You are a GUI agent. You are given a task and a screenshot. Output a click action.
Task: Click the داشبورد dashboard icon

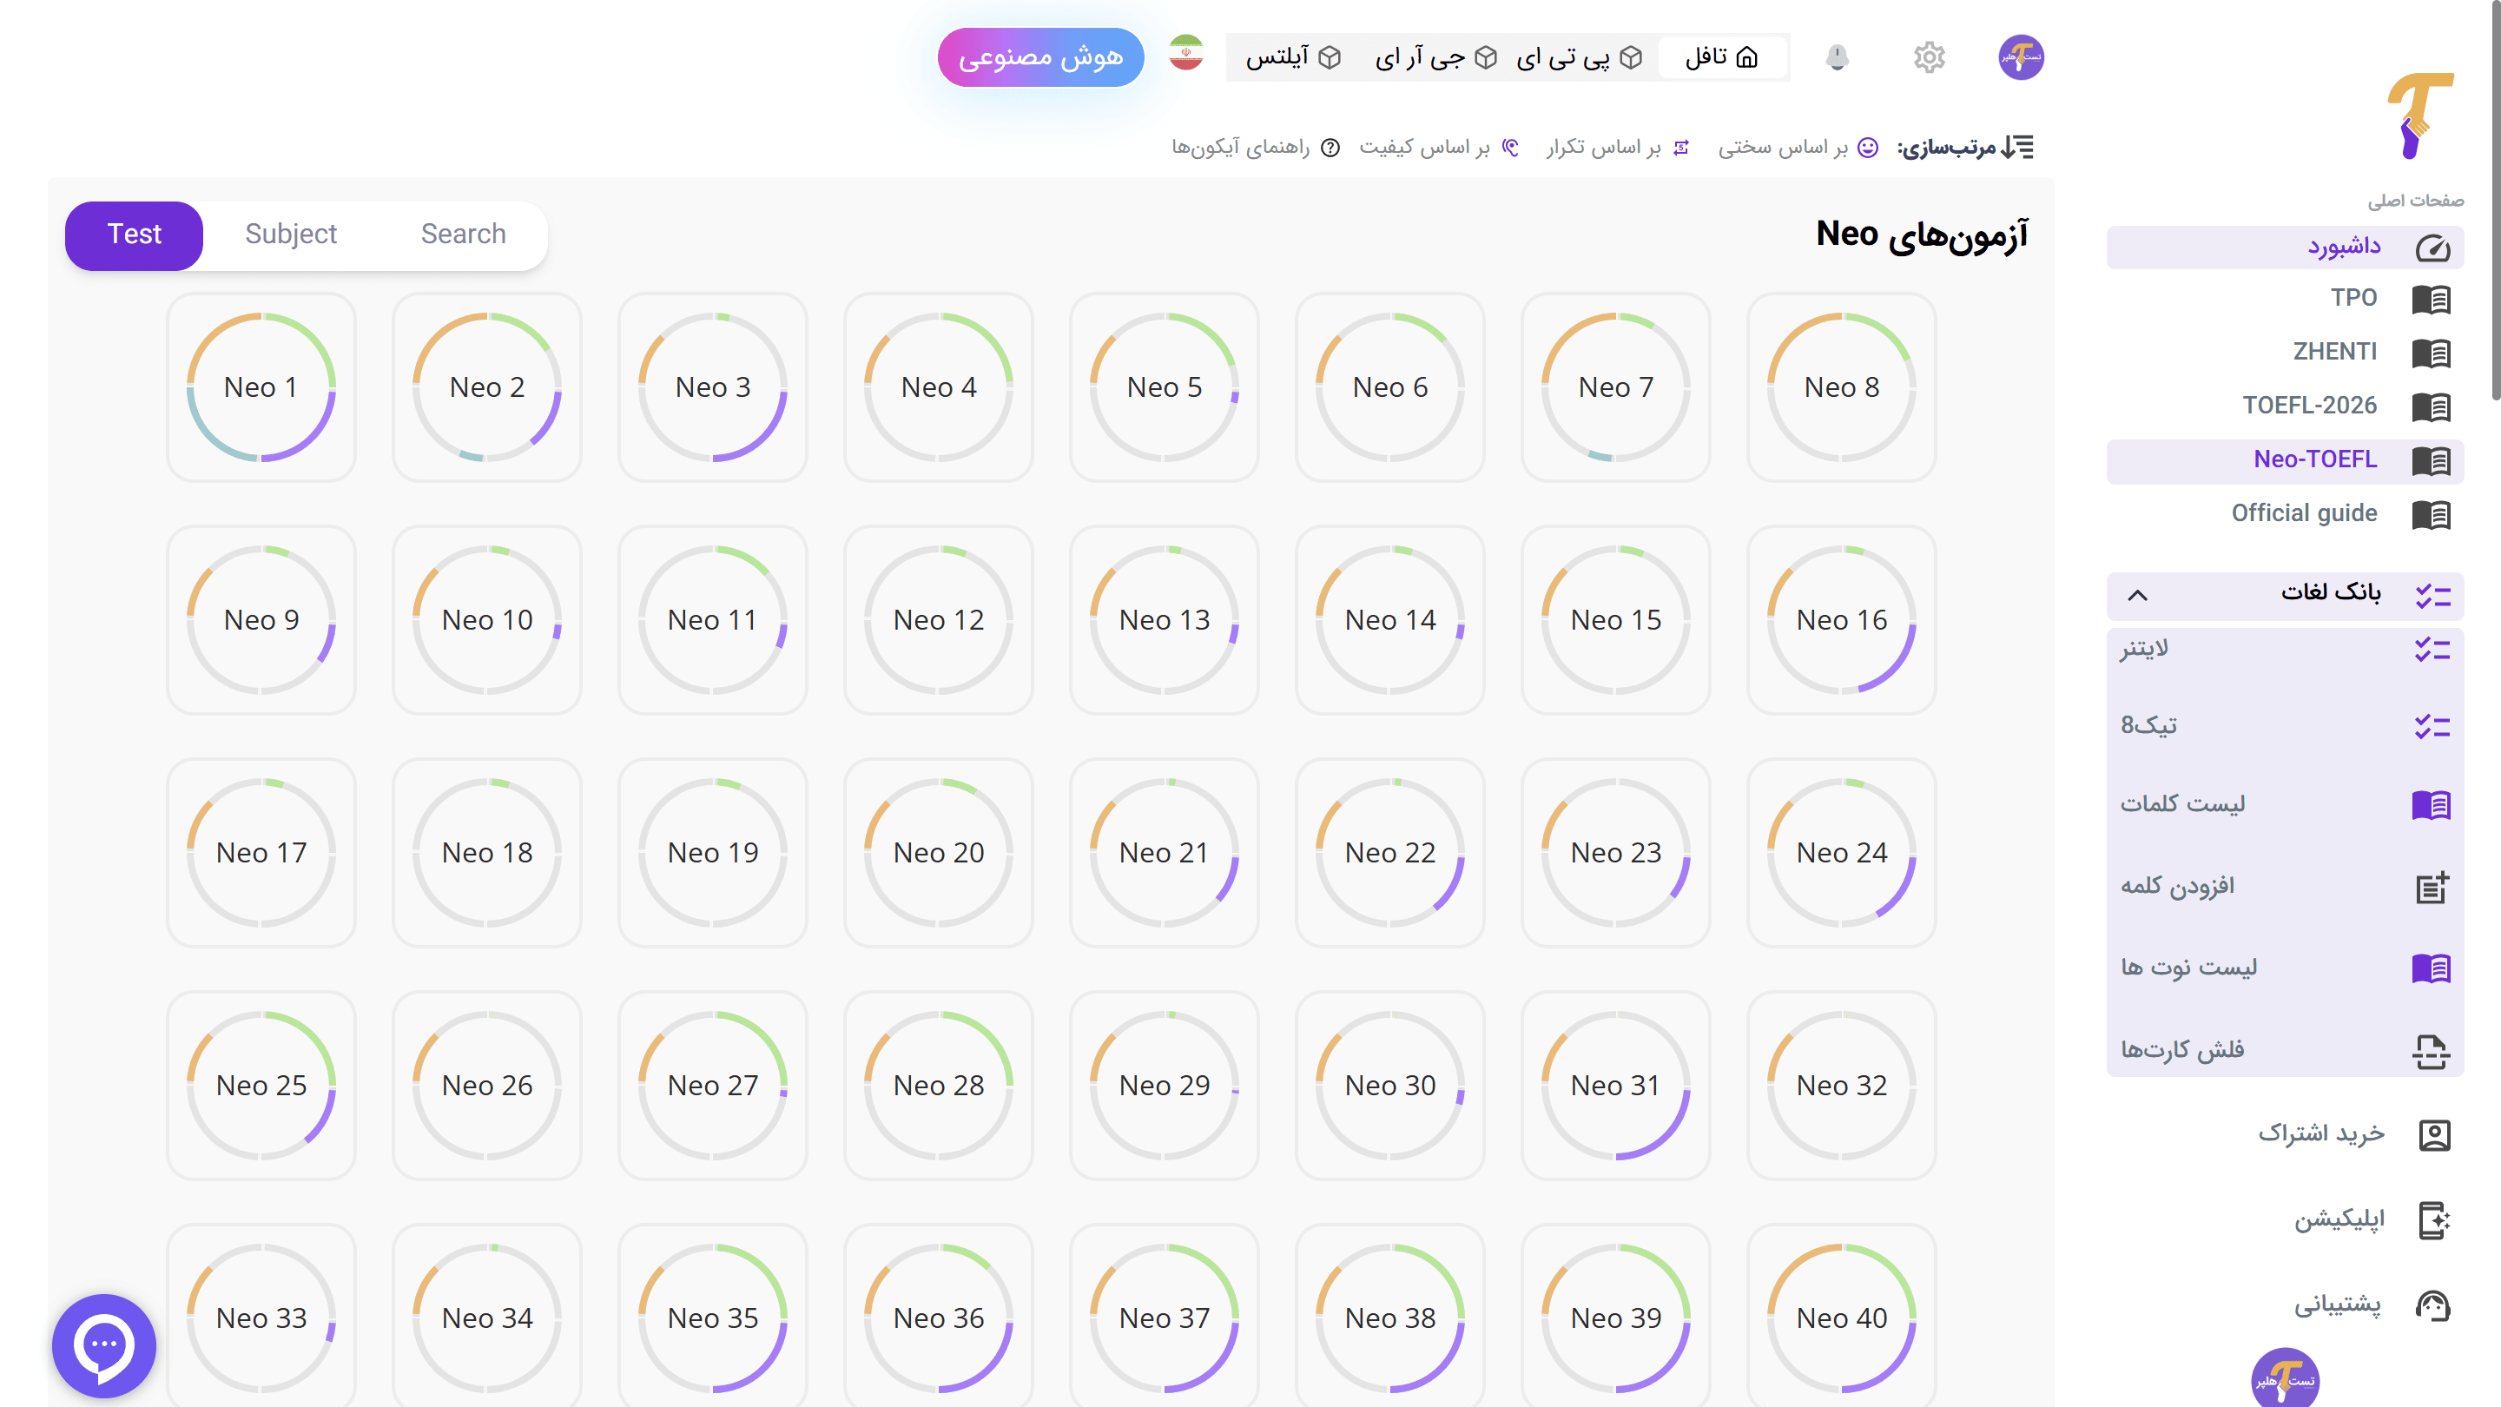point(2432,247)
